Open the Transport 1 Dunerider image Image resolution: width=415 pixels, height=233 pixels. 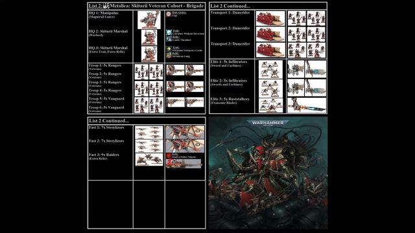pyautogui.click(x=270, y=18)
